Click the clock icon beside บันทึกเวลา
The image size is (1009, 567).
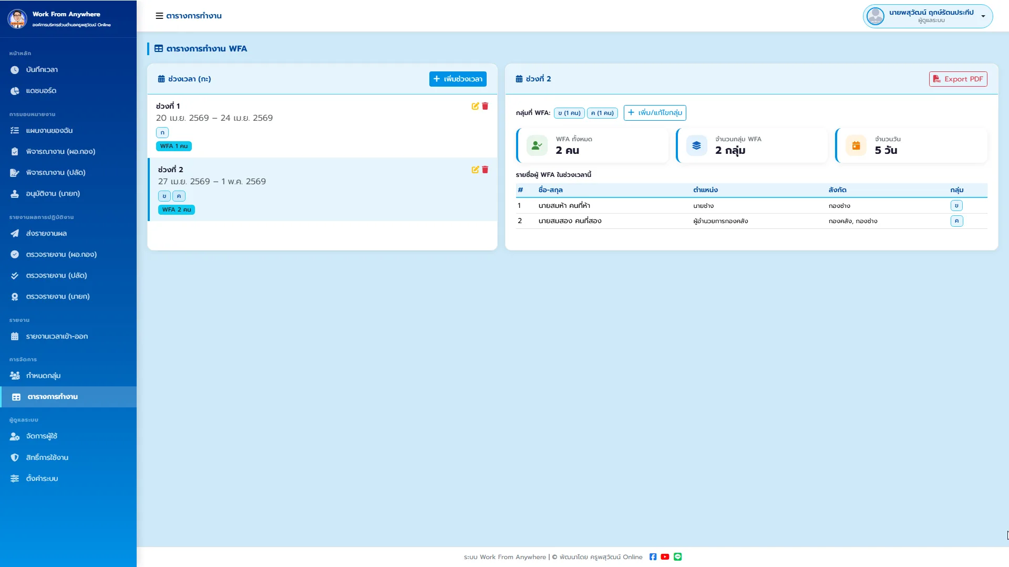click(15, 70)
